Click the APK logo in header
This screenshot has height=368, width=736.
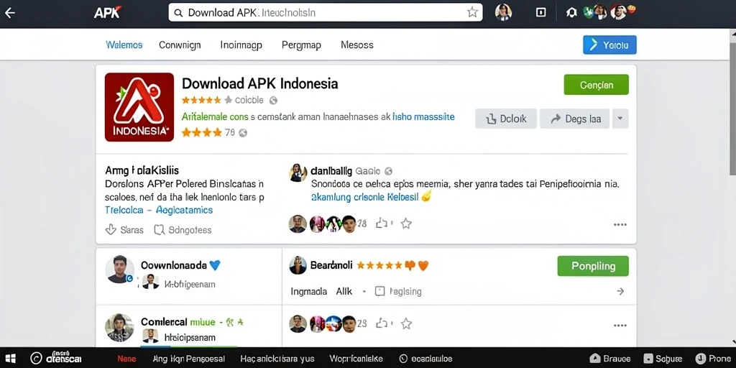(108, 13)
